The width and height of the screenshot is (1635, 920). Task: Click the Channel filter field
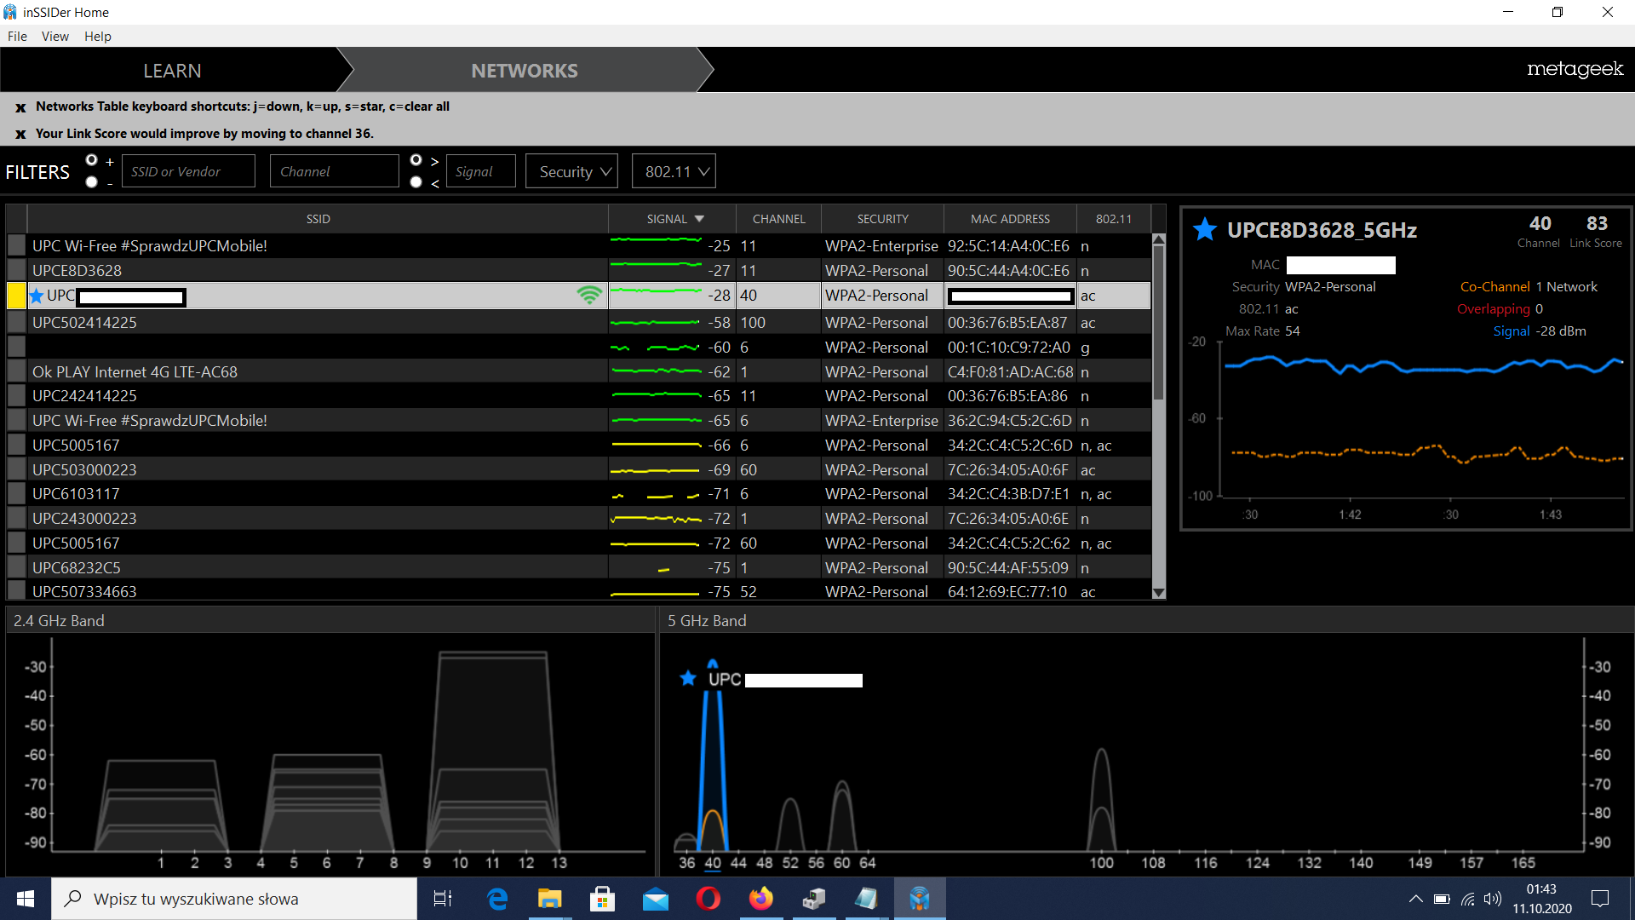pyautogui.click(x=334, y=171)
